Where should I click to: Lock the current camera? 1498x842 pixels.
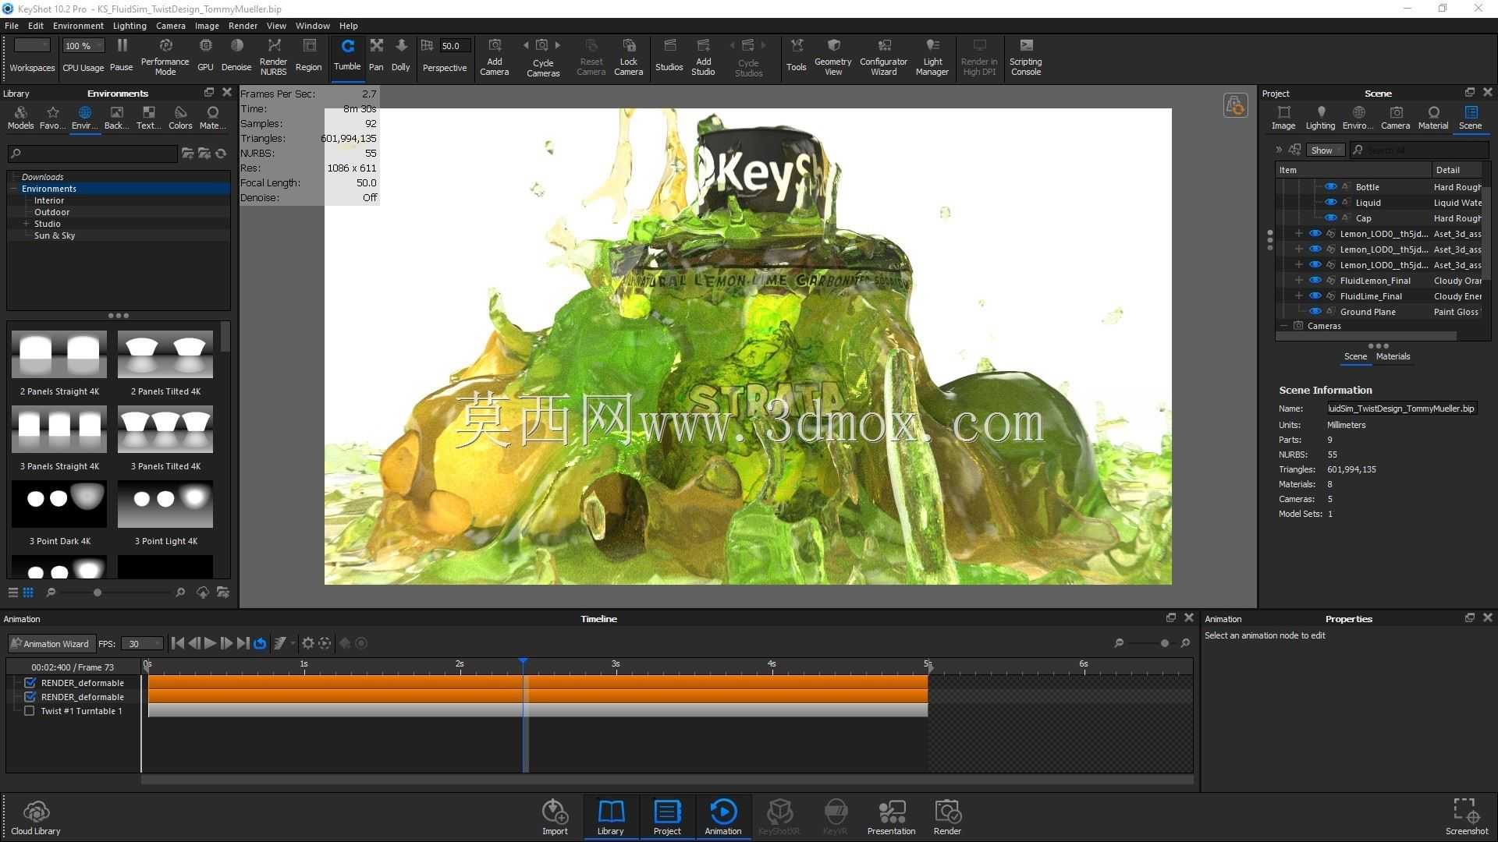click(x=629, y=57)
